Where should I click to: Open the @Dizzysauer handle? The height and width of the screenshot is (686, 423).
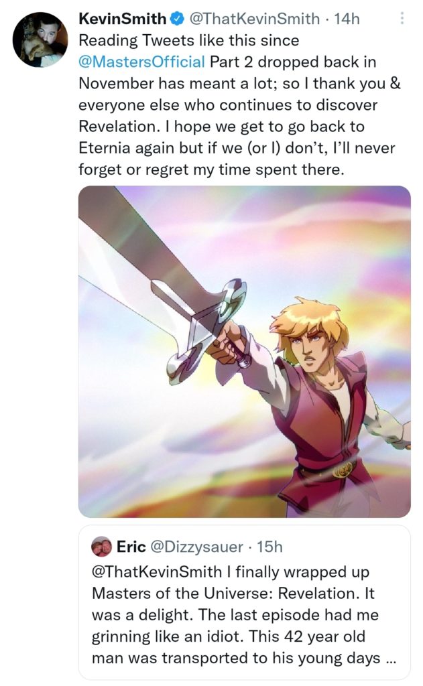point(197,547)
